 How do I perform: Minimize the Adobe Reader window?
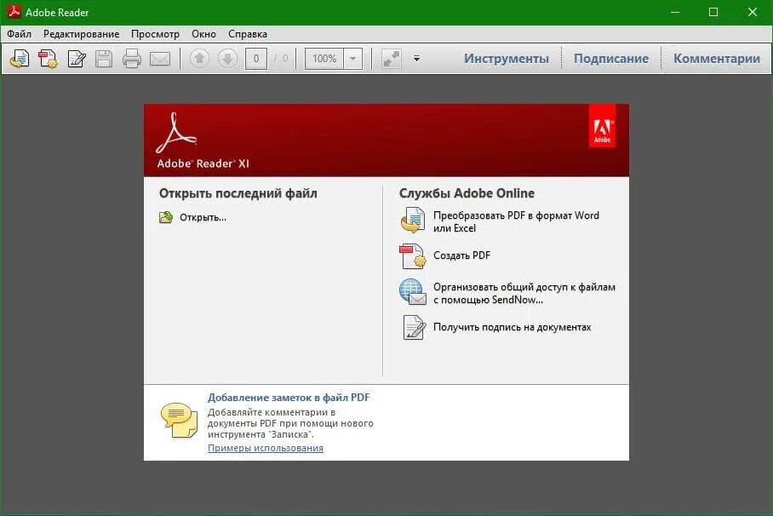coord(675,12)
